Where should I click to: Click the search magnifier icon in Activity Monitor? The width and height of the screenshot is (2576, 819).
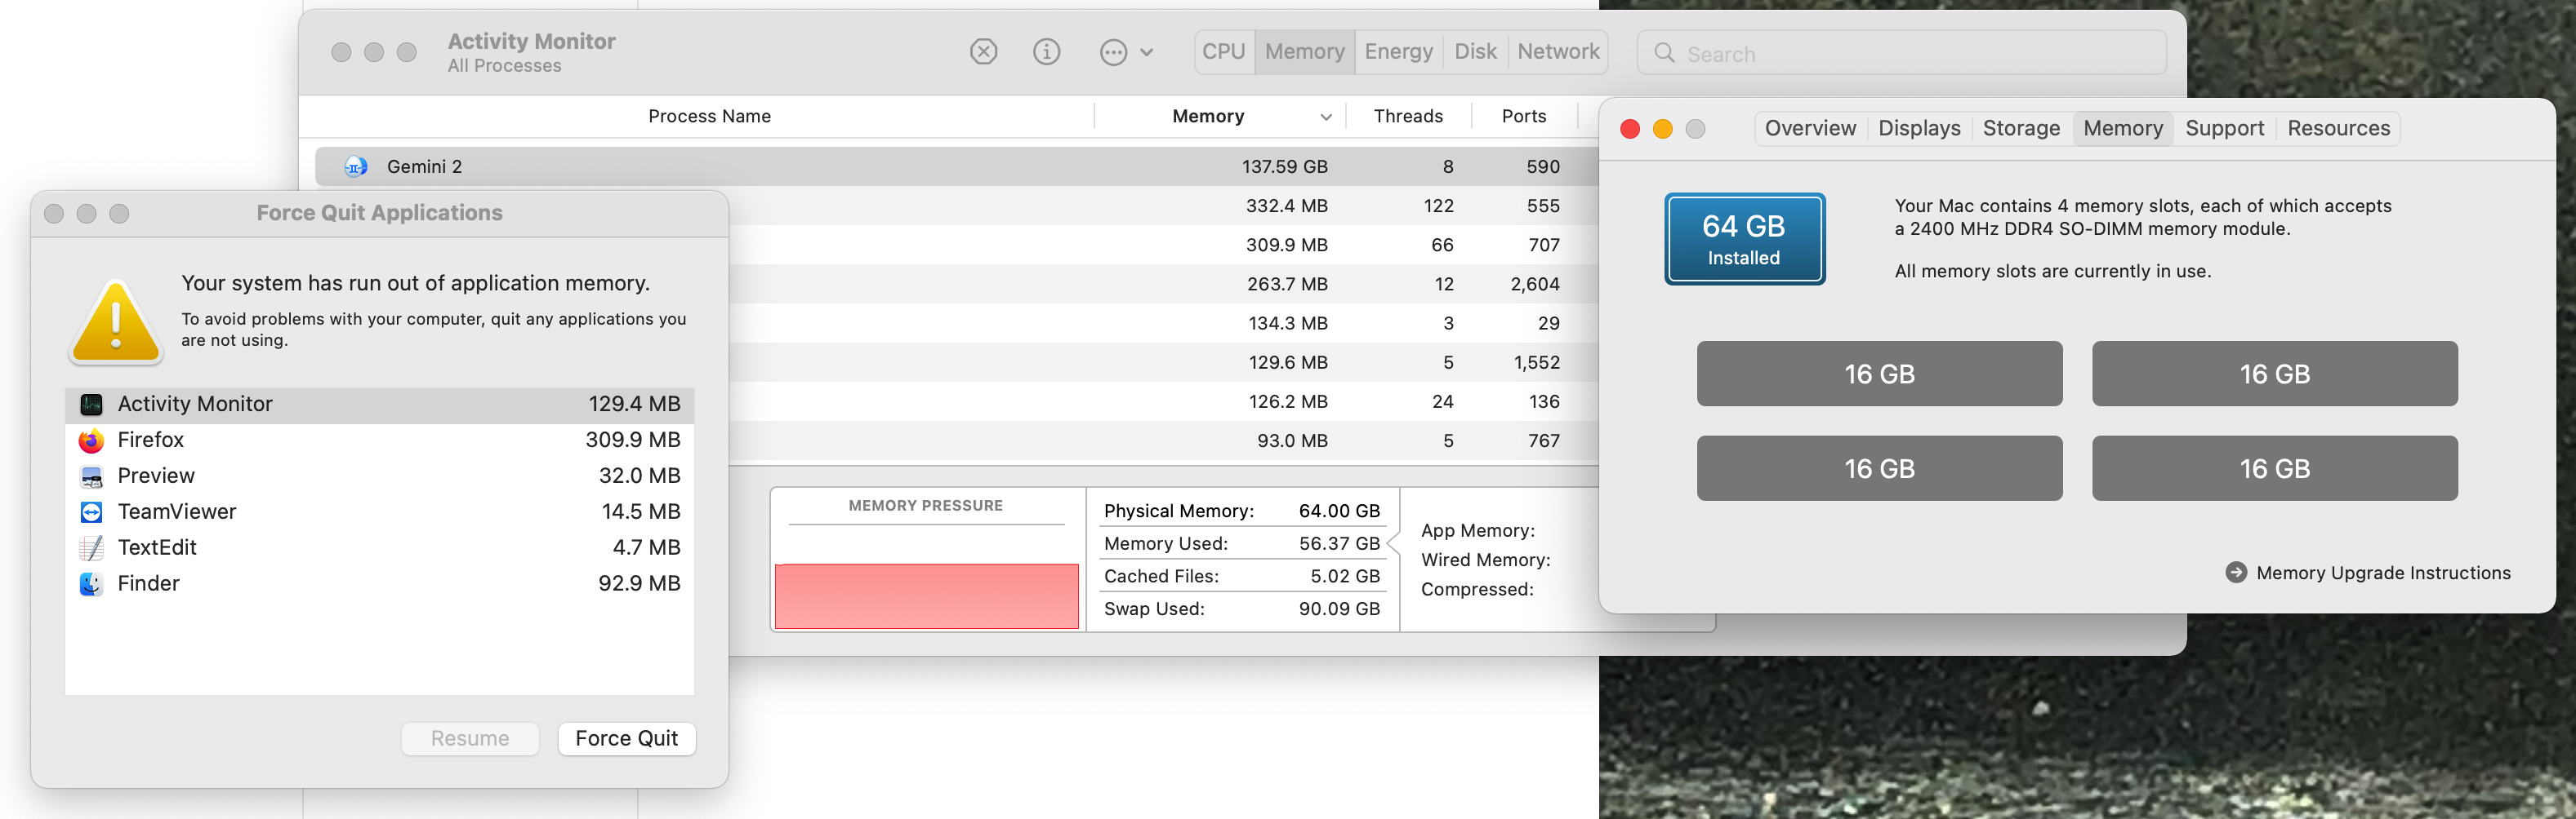pos(1664,53)
